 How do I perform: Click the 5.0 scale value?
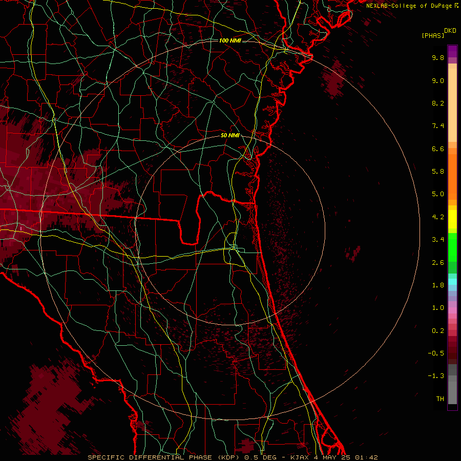(438, 194)
